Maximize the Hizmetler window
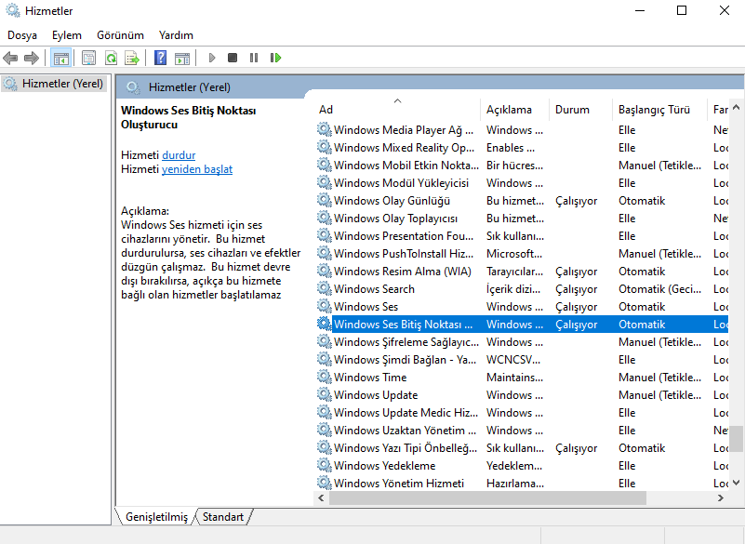Viewport: 745px width, 544px height. pos(682,10)
